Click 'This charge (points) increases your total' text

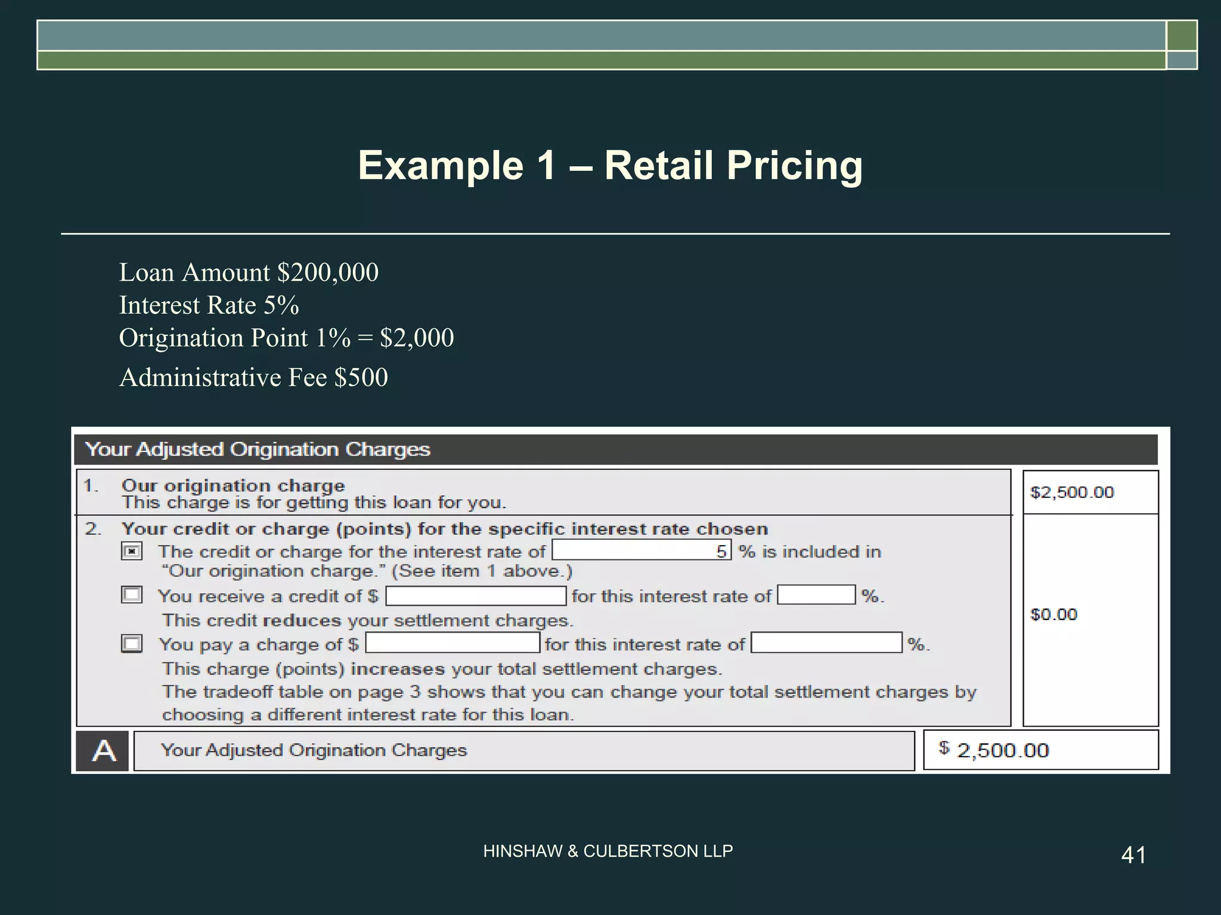point(442,669)
